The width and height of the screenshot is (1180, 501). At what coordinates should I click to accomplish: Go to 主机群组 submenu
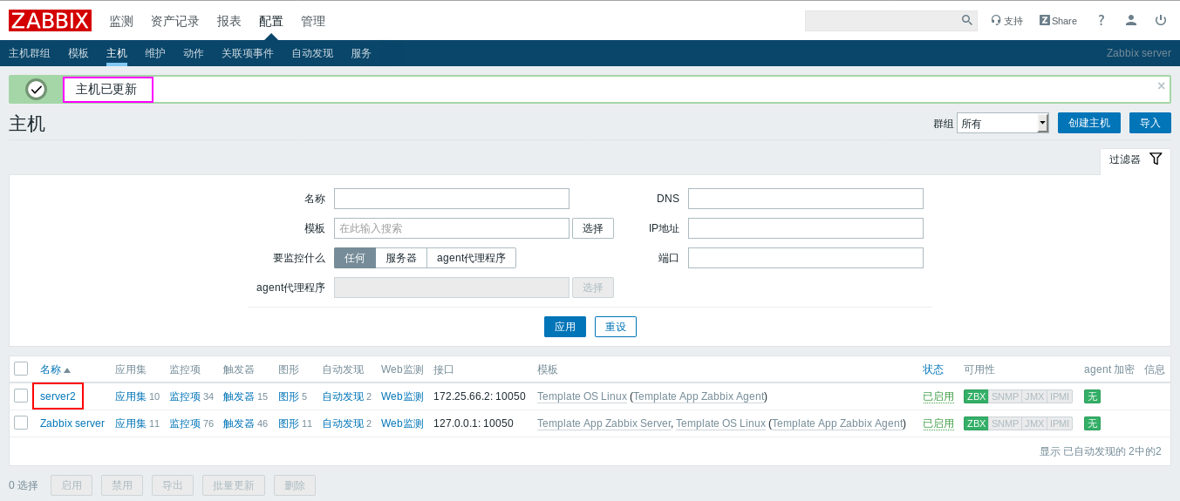tap(30, 53)
